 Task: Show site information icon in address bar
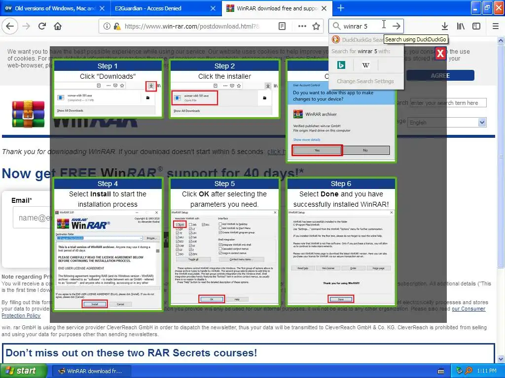(107, 26)
